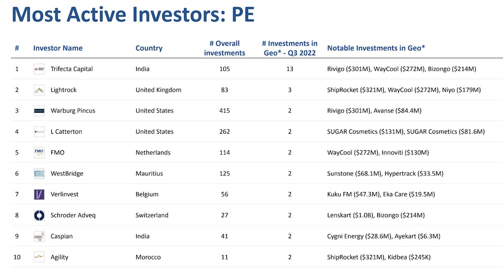This screenshot has width=503, height=270.
Task: Click the Verlinvest purple logo icon
Action: (x=39, y=194)
